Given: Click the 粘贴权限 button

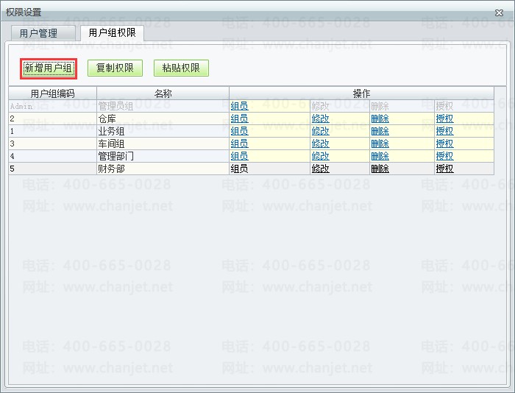Looking at the screenshot, I should coord(181,68).
